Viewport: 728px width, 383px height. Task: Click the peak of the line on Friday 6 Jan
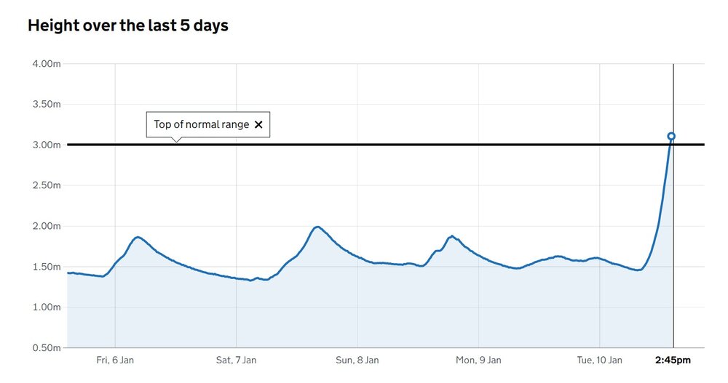(x=137, y=237)
